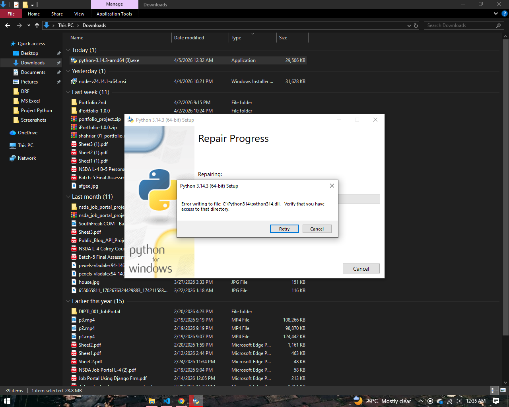Go back with the back arrow

8,25
